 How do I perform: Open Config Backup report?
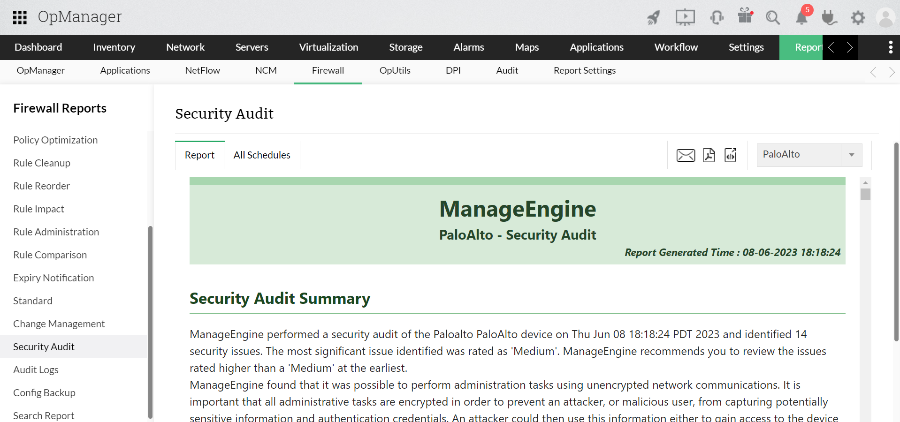point(44,393)
